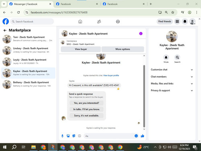This screenshot has height=151, width=201.
Task: Close the Messenger | Facebook tab
Action: (50, 4)
